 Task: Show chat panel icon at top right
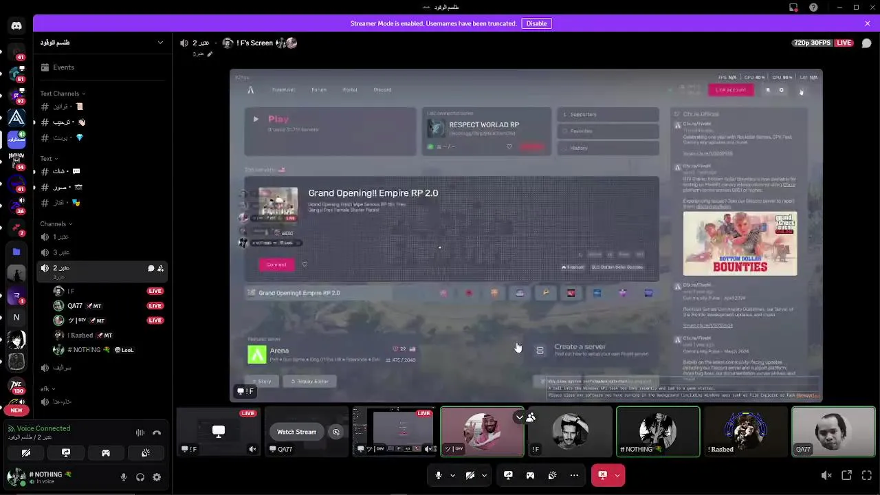[x=866, y=43]
